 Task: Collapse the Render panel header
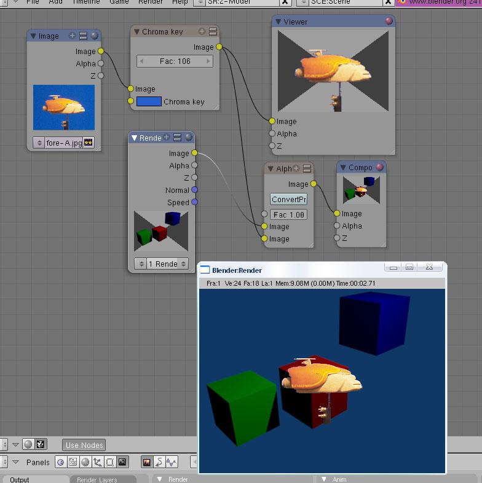(160, 479)
